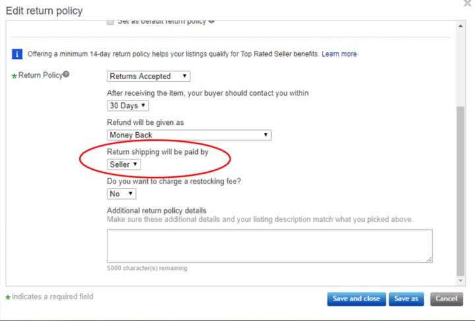Tick the Set as default return policy checkbox
This screenshot has height=321, width=475.
point(110,22)
